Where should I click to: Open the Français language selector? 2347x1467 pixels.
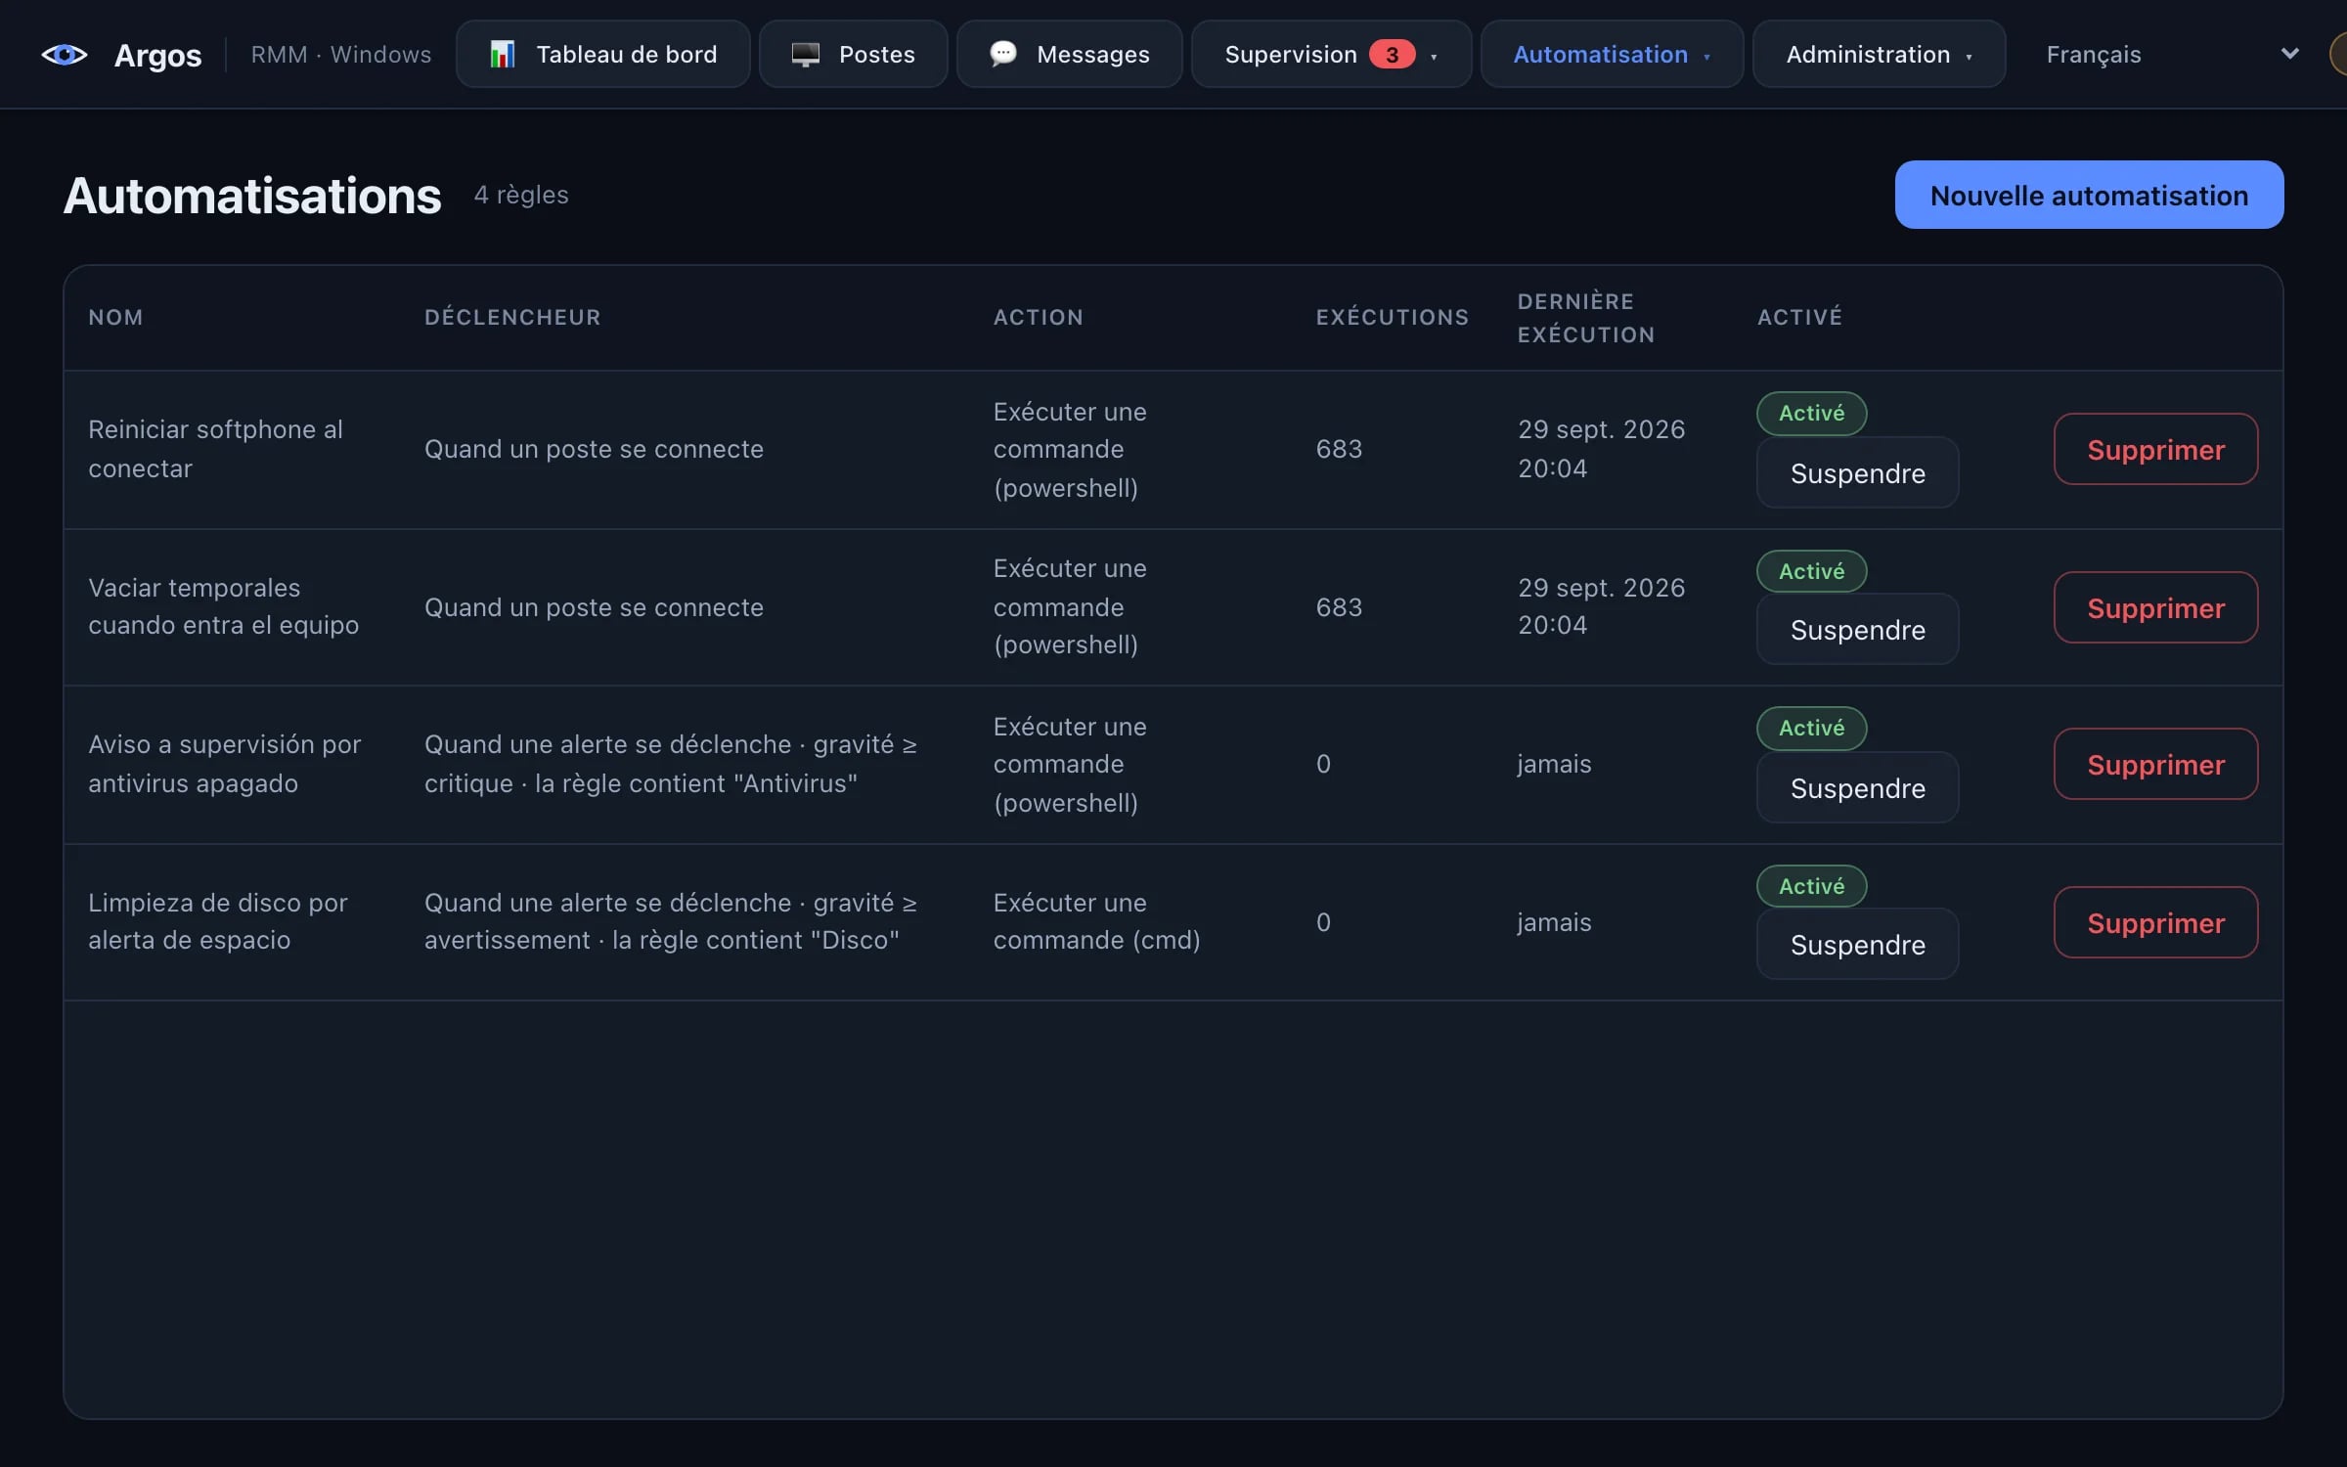[2171, 55]
